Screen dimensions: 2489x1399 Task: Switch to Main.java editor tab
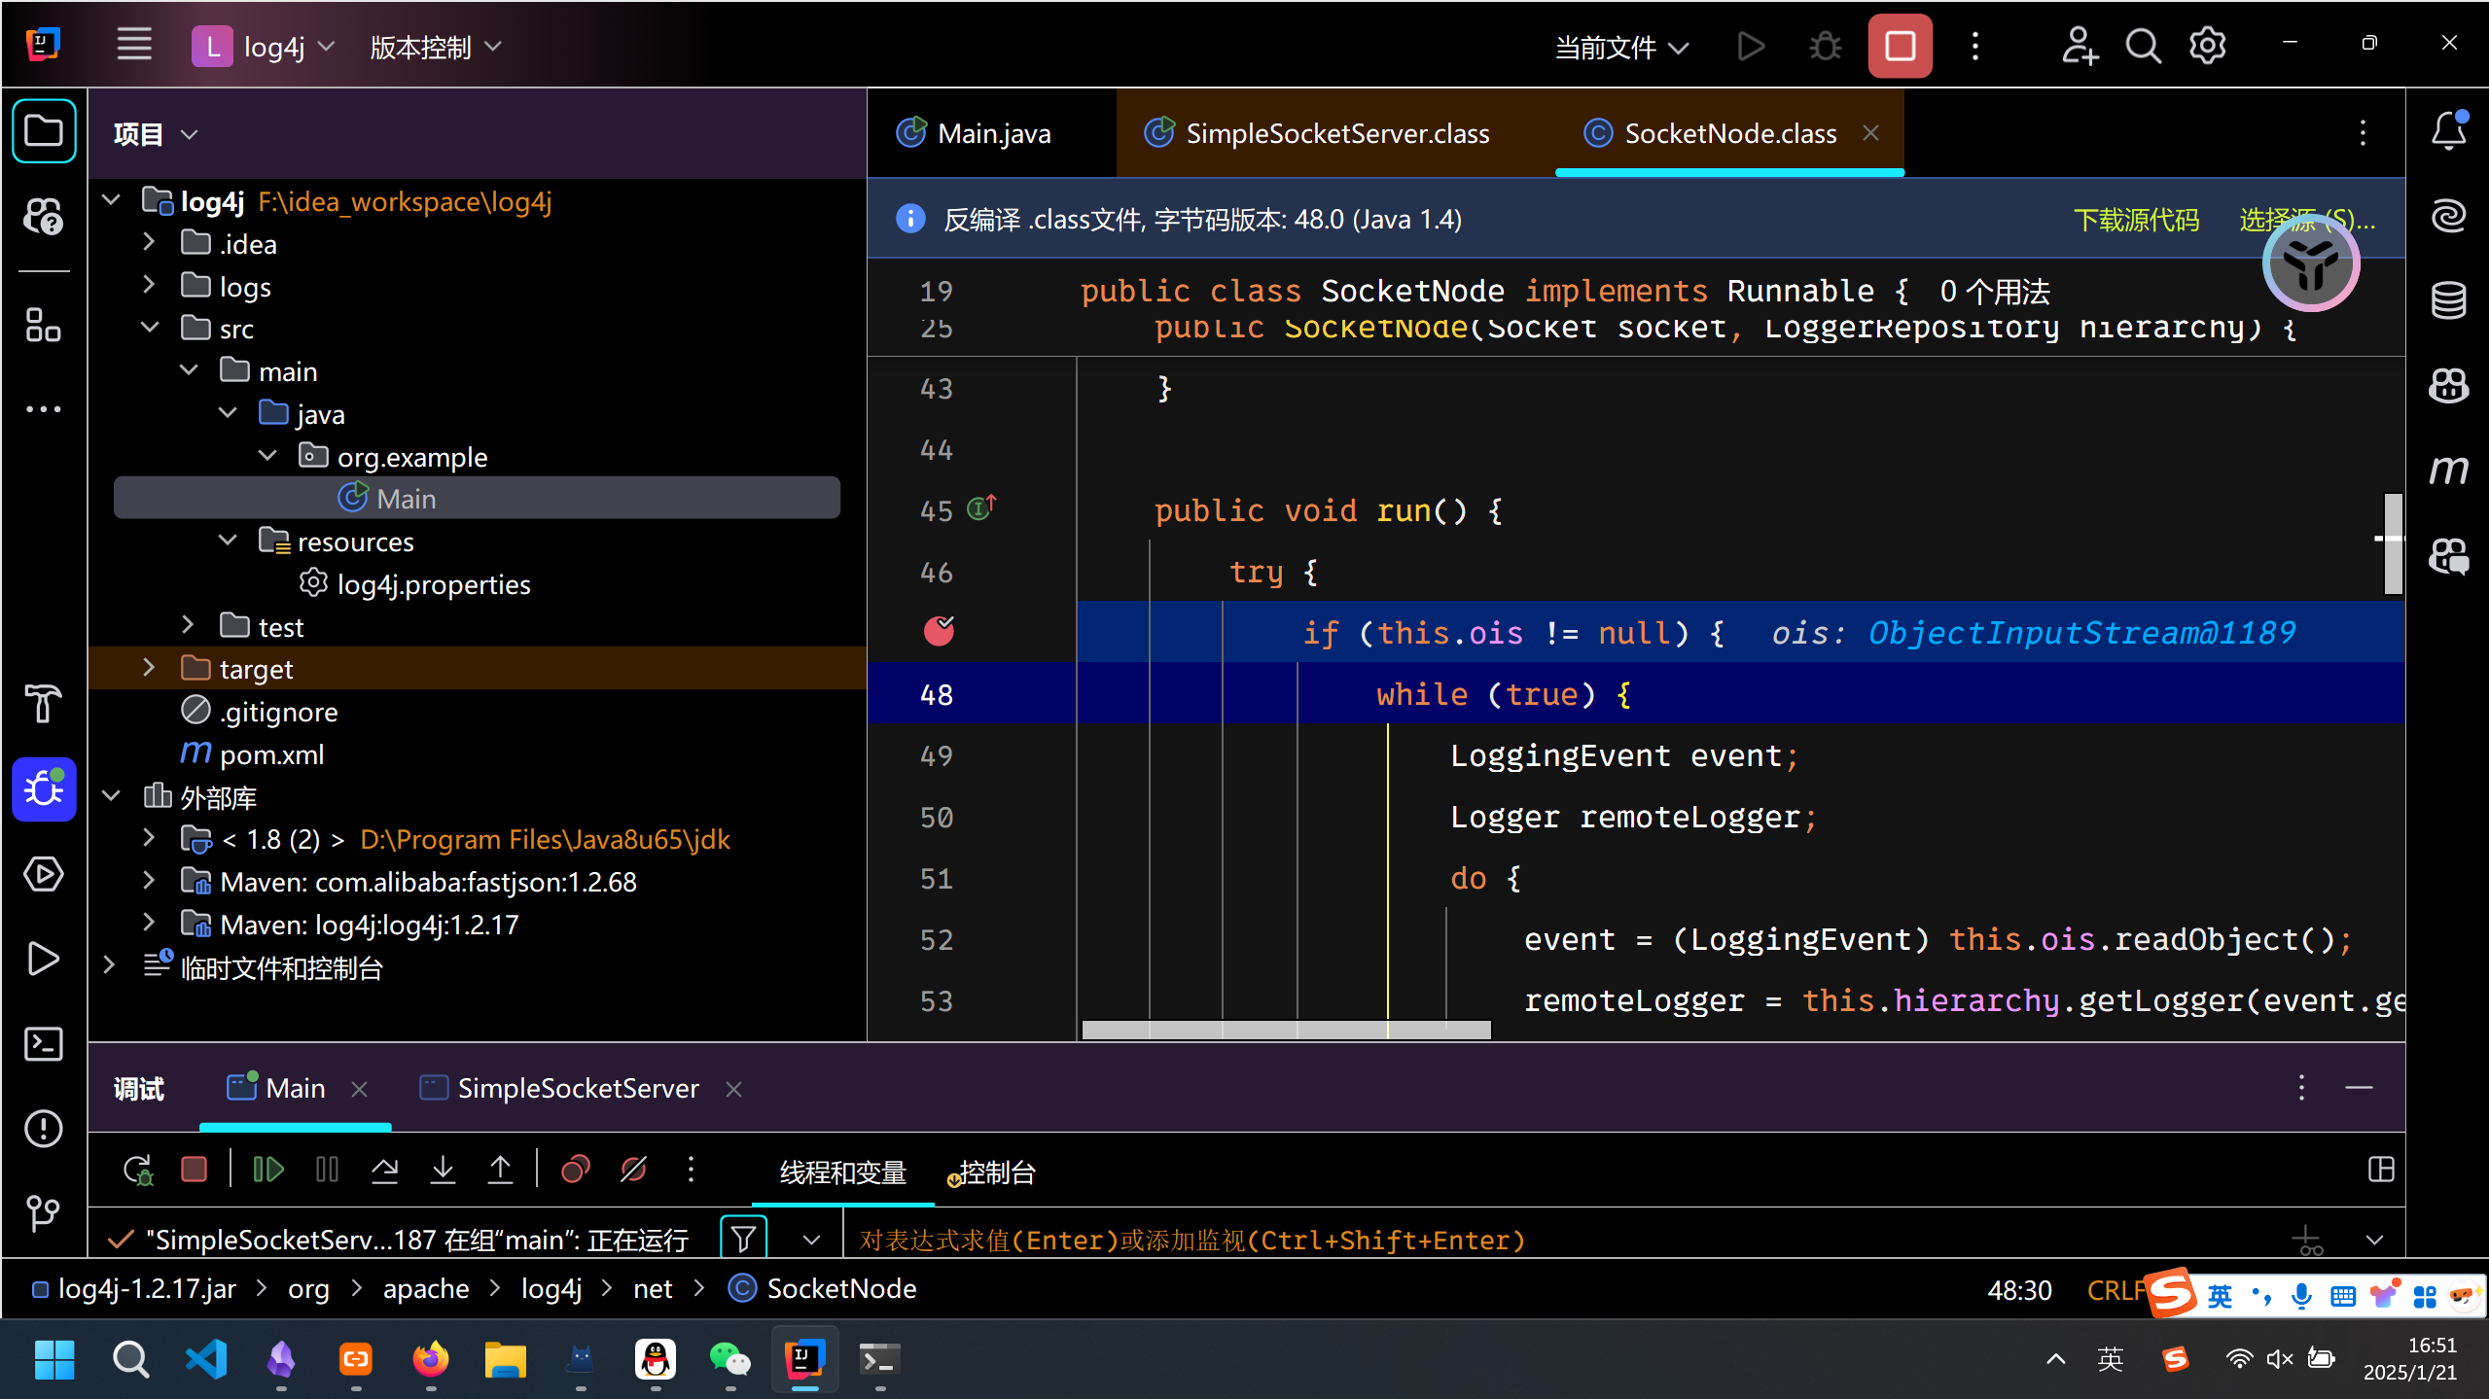[x=993, y=133]
